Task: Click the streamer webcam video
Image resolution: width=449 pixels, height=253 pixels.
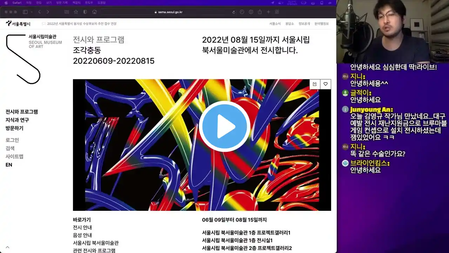Action: pyautogui.click(x=393, y=32)
